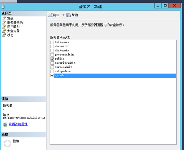
Task: Click the connection properties icon beside the link
Action: (x=5, y=124)
